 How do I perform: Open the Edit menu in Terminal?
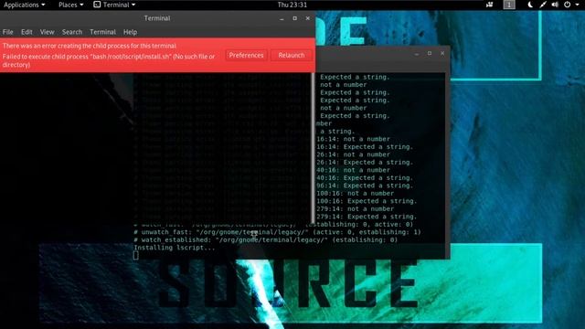tap(27, 32)
